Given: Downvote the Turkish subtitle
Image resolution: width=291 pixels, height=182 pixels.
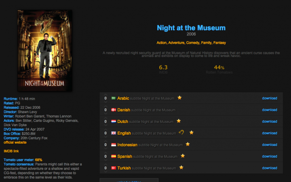Looking at the screenshot, I should coord(105,171).
